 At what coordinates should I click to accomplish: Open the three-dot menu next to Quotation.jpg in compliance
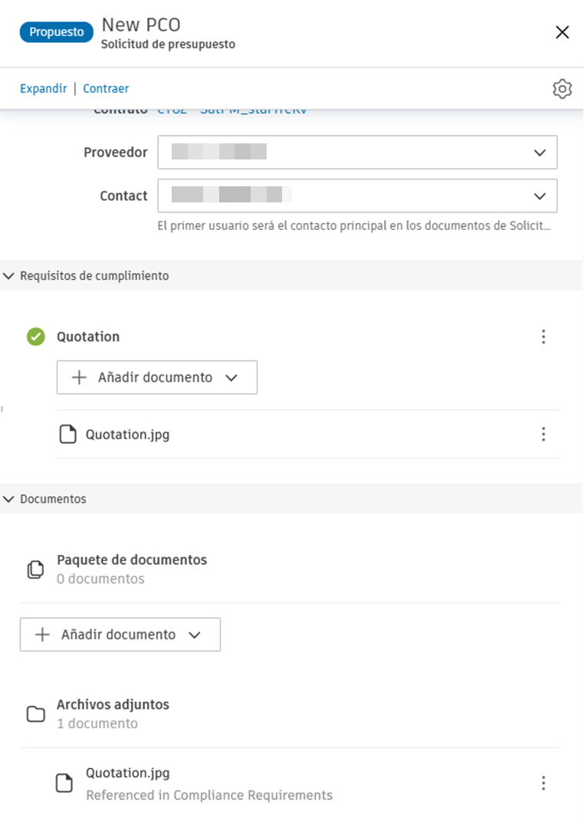click(x=543, y=434)
